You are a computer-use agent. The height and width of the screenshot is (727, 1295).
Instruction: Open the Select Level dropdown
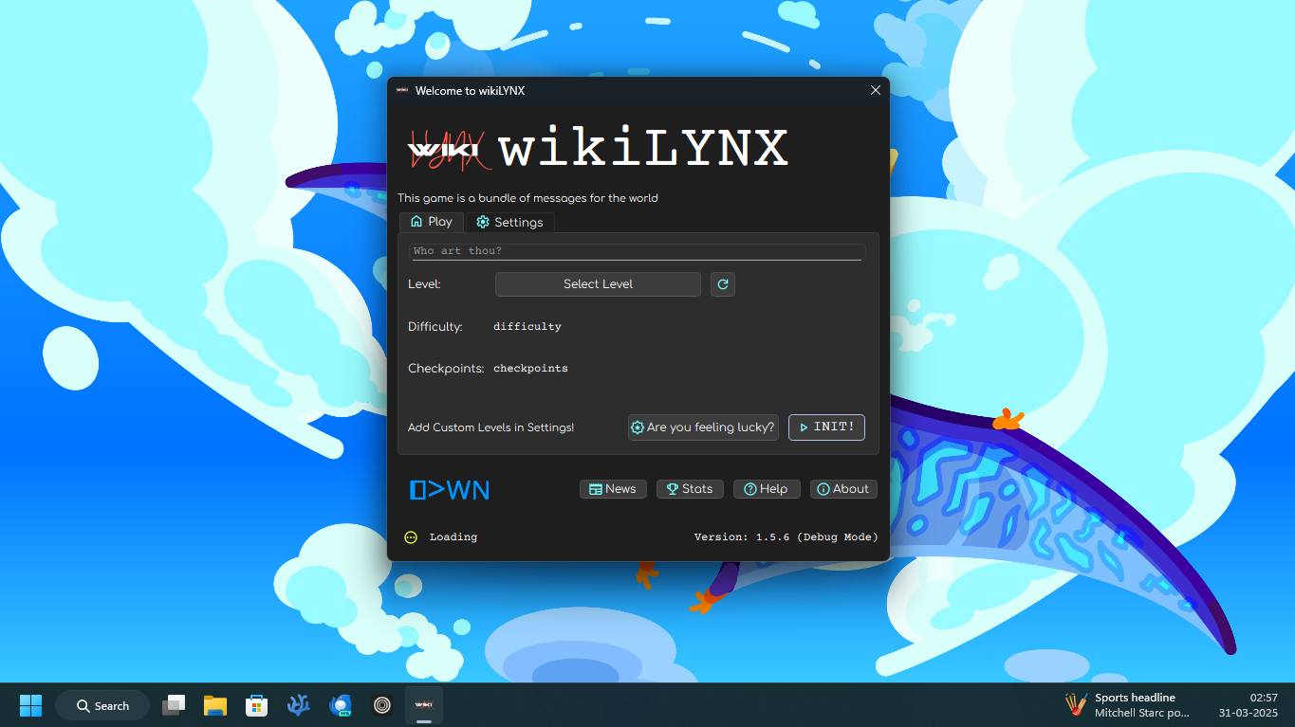pyautogui.click(x=598, y=284)
